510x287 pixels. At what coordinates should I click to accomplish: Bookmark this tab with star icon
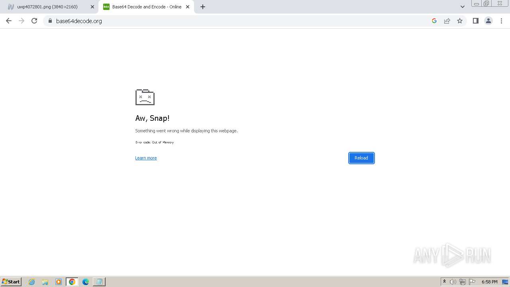[460, 21]
